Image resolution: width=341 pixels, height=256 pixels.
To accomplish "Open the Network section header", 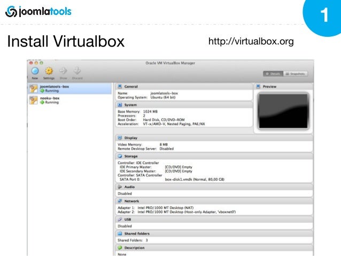I will pos(214,201).
